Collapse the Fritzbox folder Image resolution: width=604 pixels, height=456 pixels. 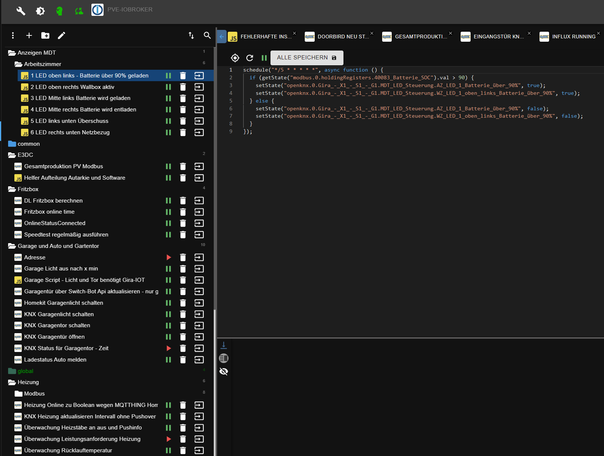pyautogui.click(x=12, y=189)
